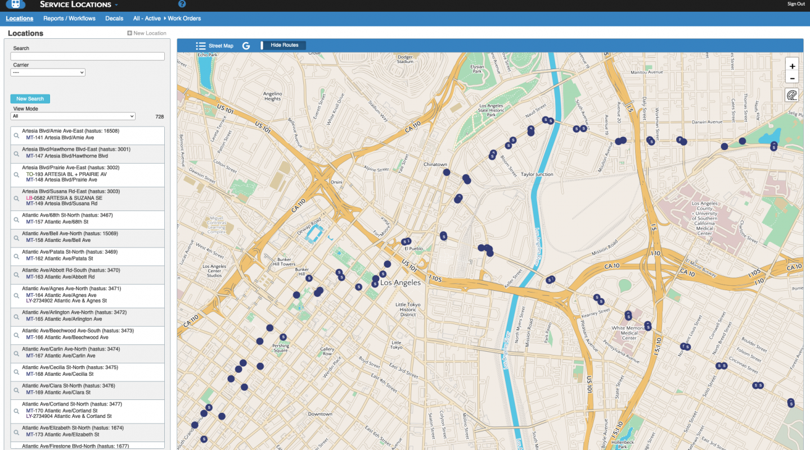810x450 pixels.
Task: Select TO-193 ARTESIA BL + PRAIRIE AV entry
Action: click(x=66, y=174)
